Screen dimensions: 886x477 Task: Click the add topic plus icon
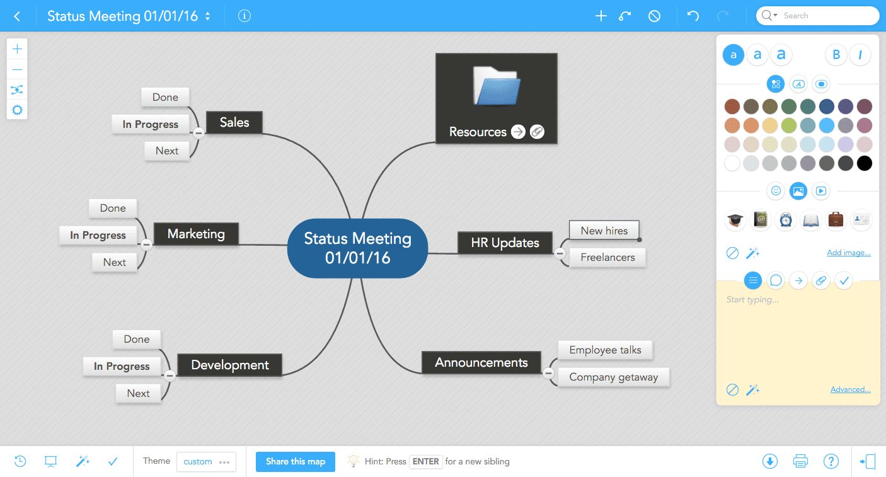tap(601, 16)
